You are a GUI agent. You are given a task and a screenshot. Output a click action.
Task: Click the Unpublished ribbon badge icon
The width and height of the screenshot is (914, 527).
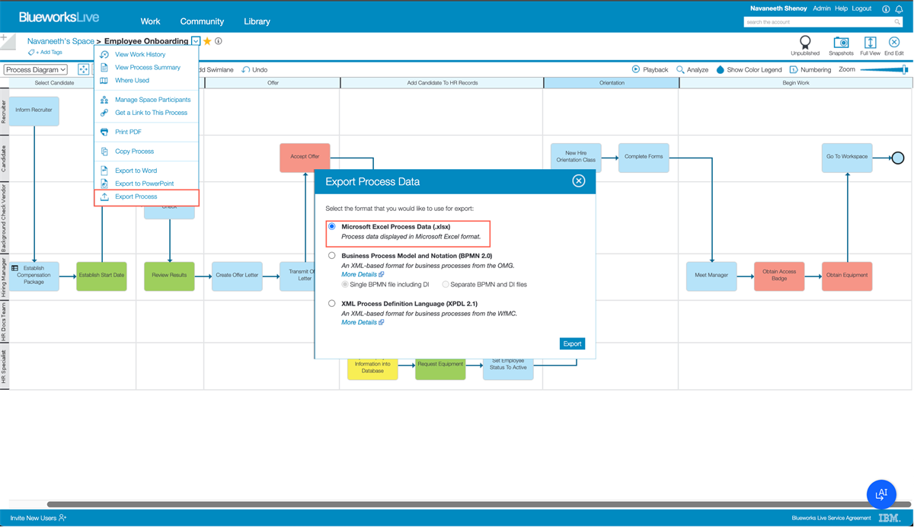805,43
